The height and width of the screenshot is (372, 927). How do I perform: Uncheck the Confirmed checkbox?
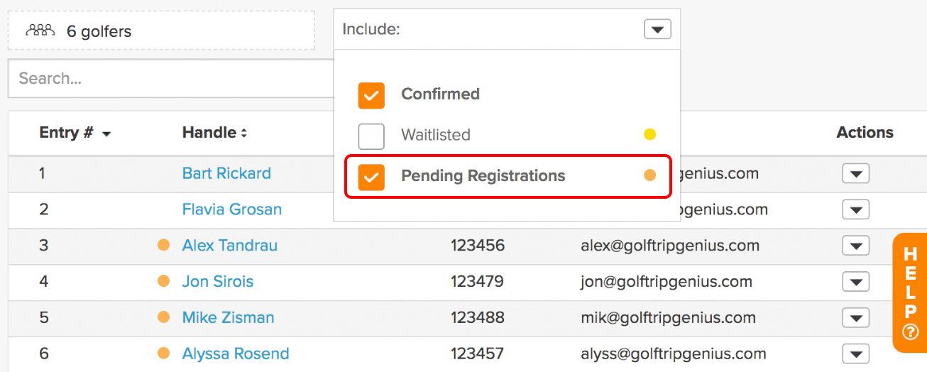371,95
